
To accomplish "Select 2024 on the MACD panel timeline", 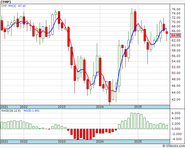I will click(100, 141).
